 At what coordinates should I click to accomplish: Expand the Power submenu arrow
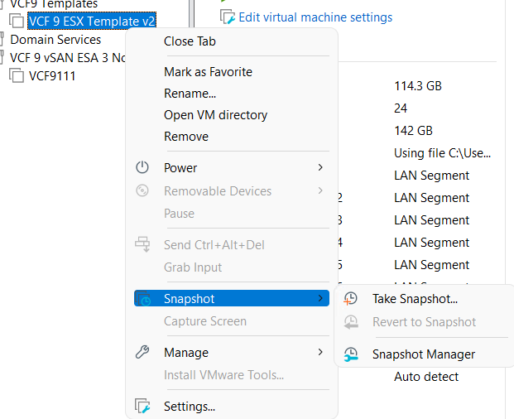(x=320, y=168)
